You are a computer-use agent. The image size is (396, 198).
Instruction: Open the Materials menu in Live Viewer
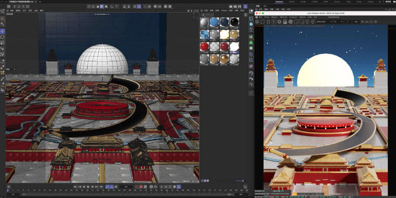point(284,17)
